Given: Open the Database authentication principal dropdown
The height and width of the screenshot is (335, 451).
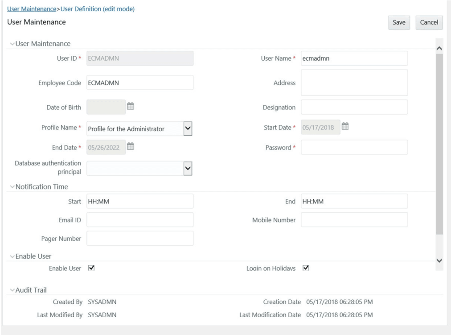Looking at the screenshot, I should (x=188, y=168).
